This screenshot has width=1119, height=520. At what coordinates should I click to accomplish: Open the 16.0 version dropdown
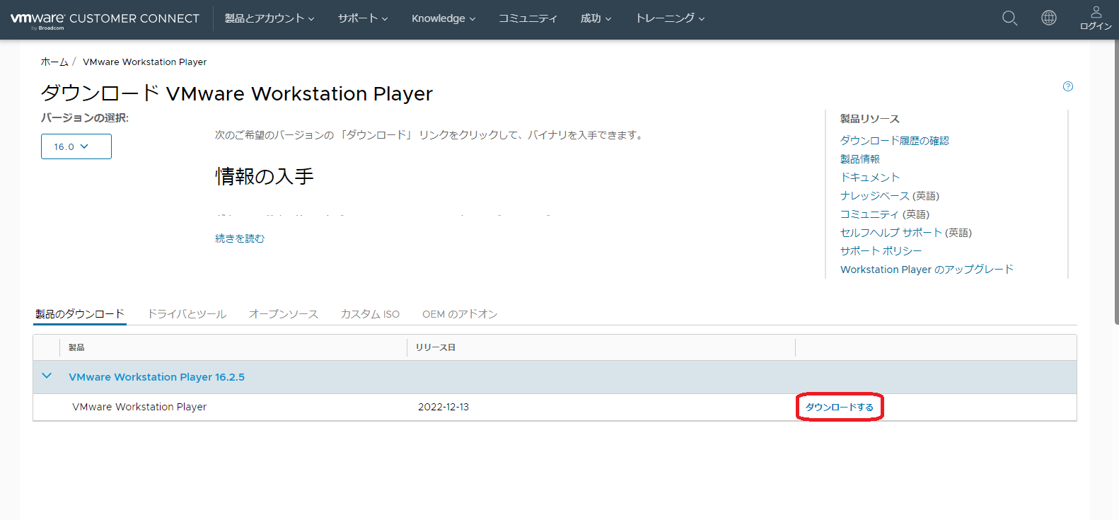pos(76,146)
